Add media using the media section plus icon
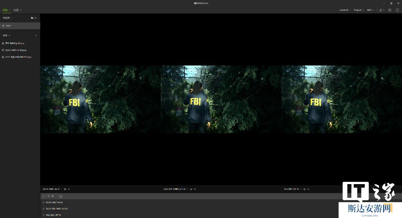 36,35
